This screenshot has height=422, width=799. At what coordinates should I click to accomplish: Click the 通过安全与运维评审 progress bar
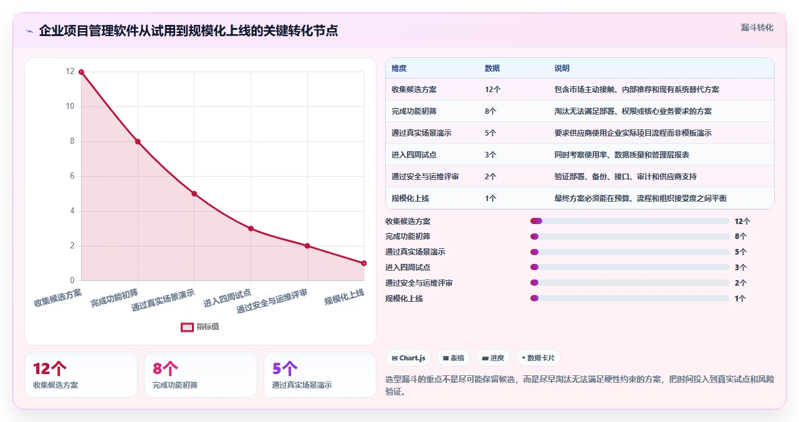pyautogui.click(x=629, y=283)
